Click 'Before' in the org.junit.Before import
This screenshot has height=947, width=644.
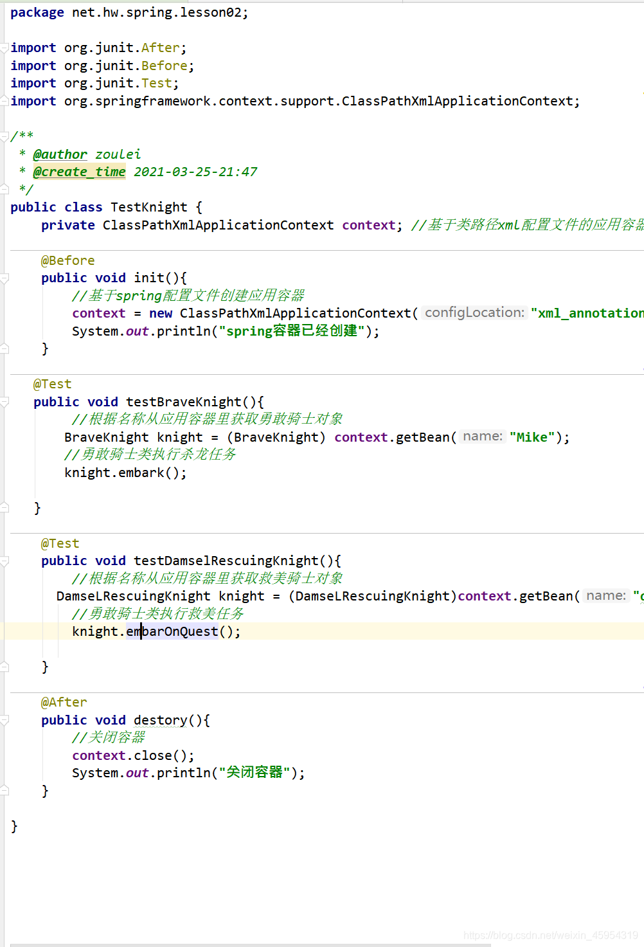pyautogui.click(x=165, y=66)
